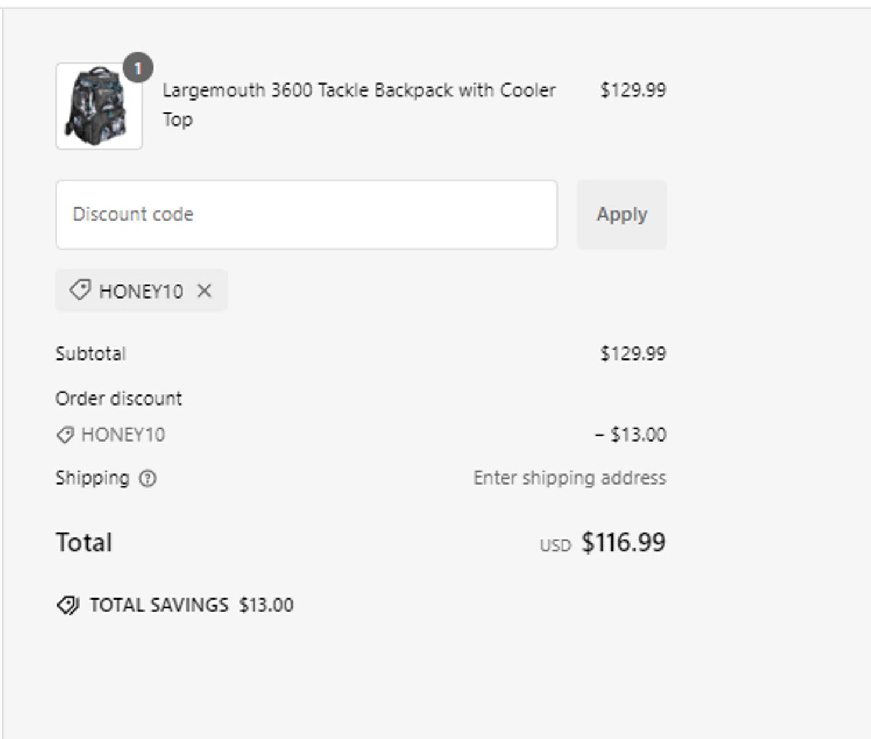Click the Apply discount button
871x739 pixels.
tap(621, 214)
